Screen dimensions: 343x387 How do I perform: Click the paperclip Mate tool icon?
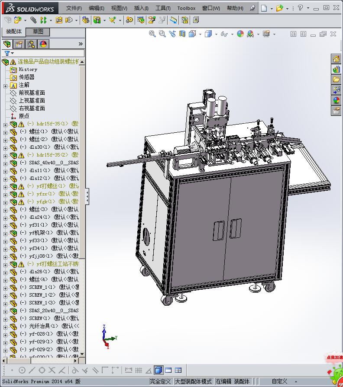33,20
